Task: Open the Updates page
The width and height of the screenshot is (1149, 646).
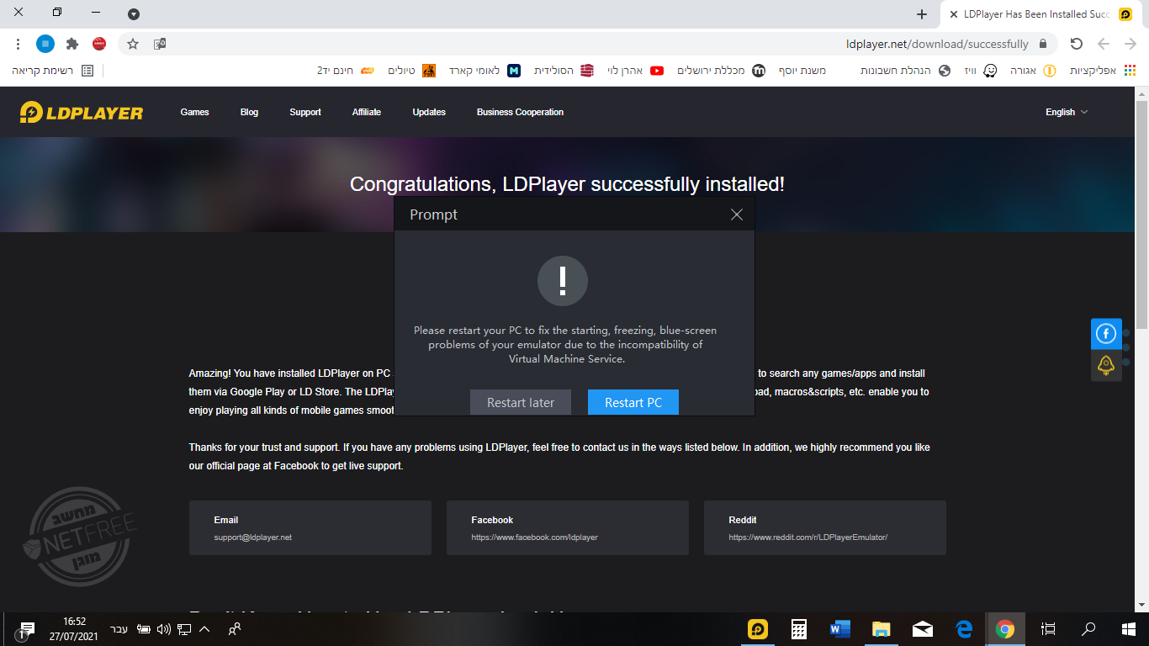Action: pos(429,112)
